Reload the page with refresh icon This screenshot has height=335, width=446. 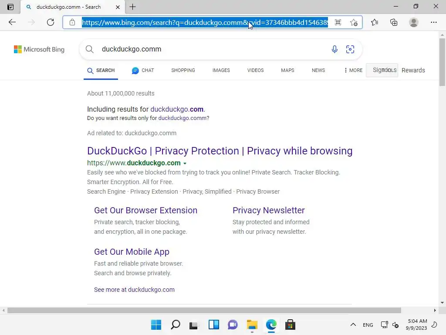[51, 22]
